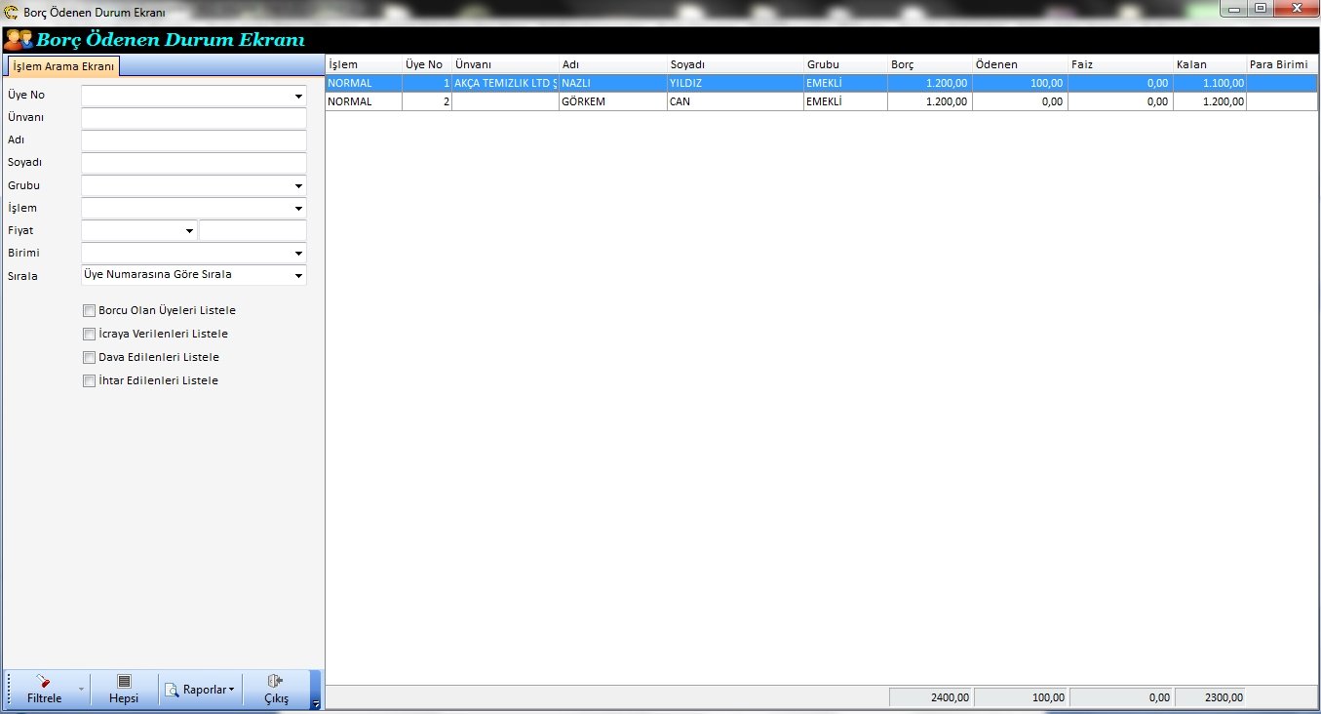Viewport: 1321px width, 714px height.
Task: Click into the Soyadı input field
Action: (193, 163)
